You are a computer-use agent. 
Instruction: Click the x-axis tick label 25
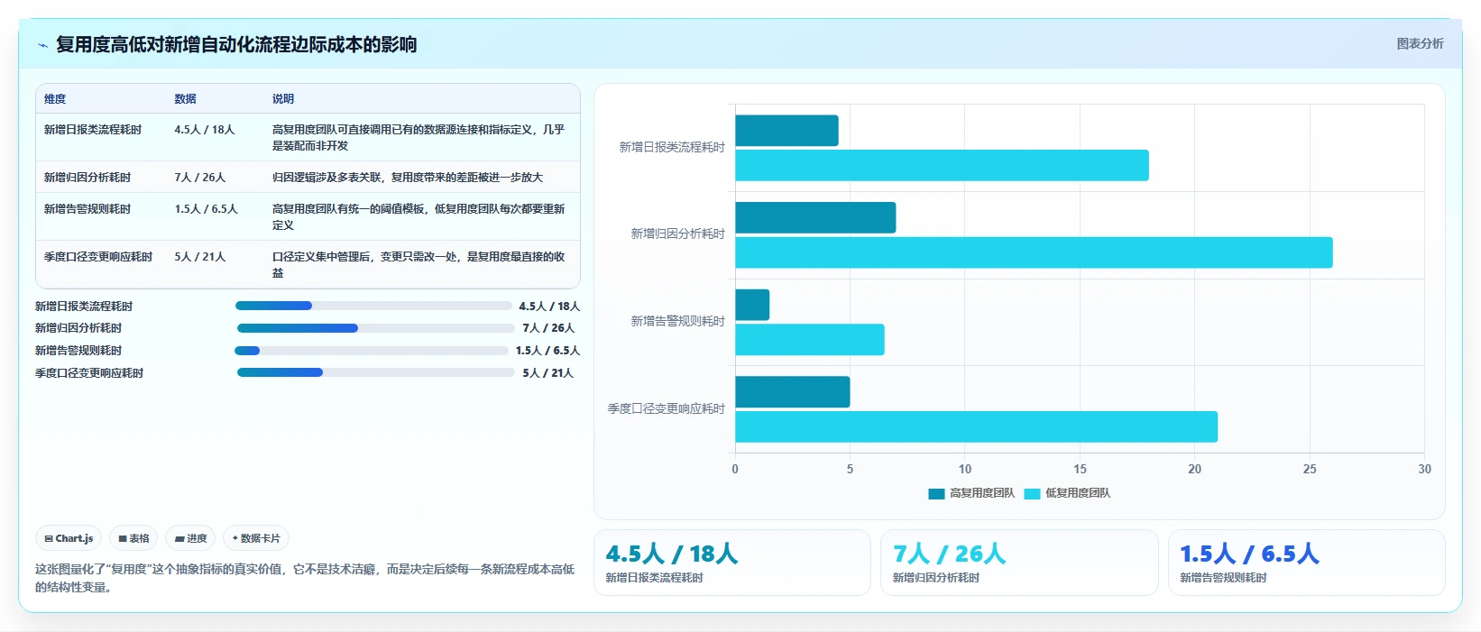pos(1310,469)
